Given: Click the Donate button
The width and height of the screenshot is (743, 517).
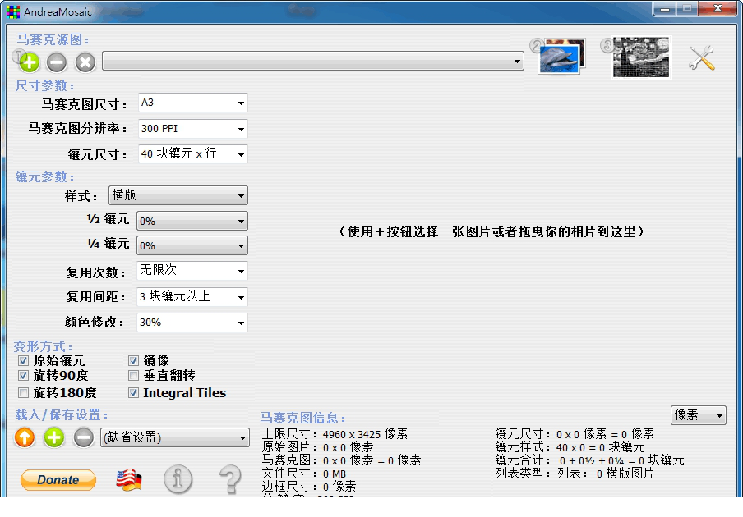Looking at the screenshot, I should 58,480.
